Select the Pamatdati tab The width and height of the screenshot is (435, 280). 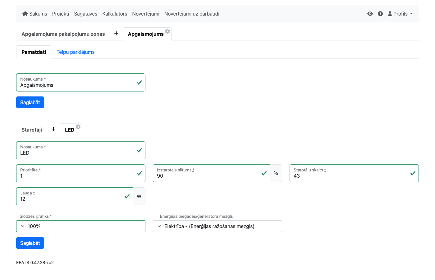coord(34,52)
